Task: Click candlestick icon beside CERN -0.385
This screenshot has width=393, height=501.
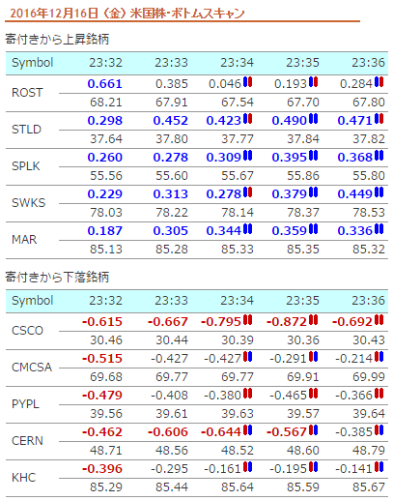Action: (x=379, y=430)
